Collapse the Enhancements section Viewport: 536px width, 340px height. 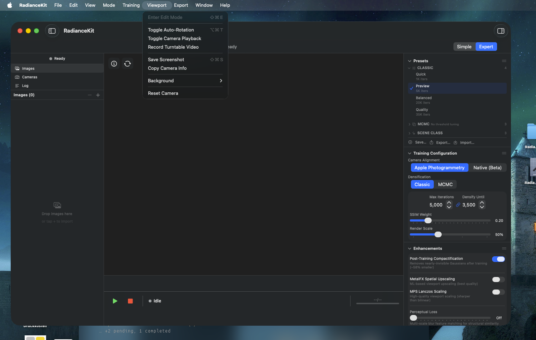pos(410,248)
